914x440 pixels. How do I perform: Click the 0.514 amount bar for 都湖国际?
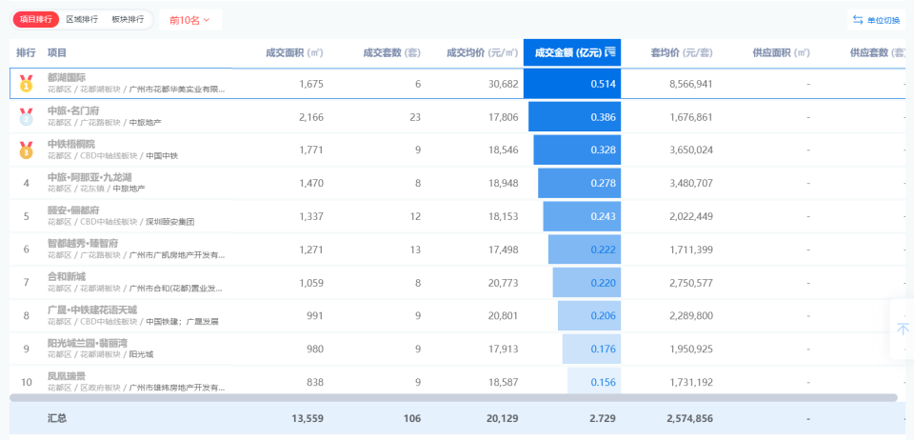[x=572, y=84]
